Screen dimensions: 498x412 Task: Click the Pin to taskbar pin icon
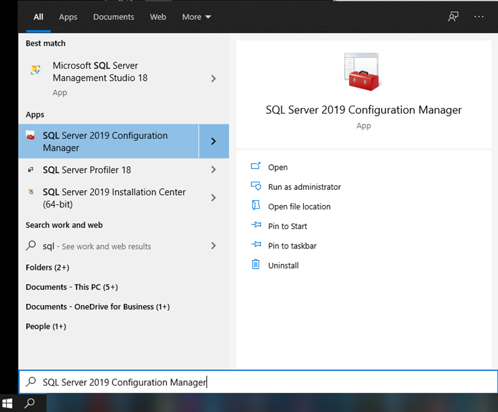(256, 245)
